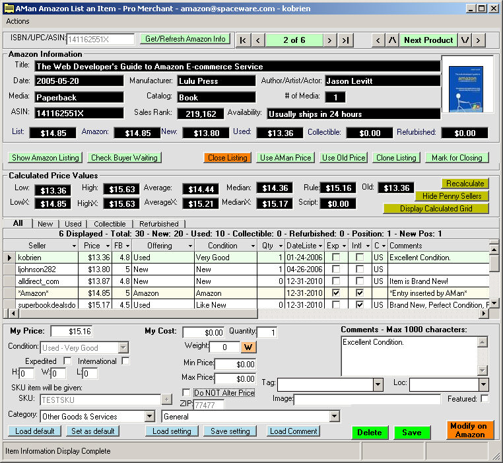
Task: Enable the Expedited checkbox
Action: tap(67, 361)
